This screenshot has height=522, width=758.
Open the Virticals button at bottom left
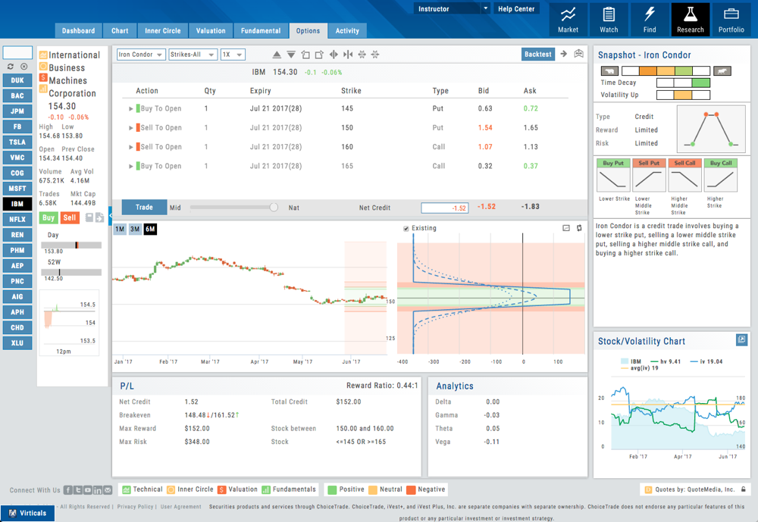27,514
